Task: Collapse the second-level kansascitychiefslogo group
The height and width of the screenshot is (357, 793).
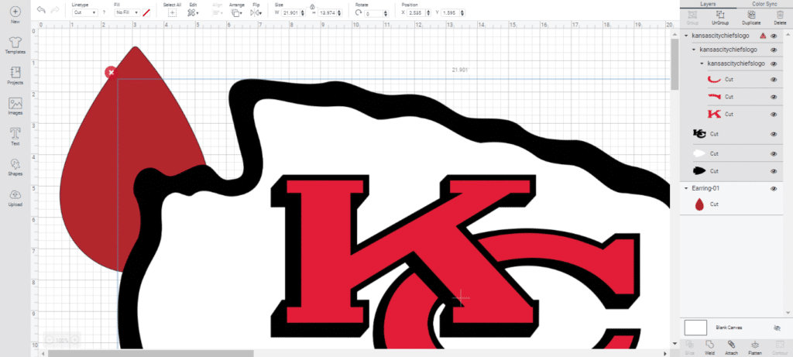Action: tap(695, 50)
